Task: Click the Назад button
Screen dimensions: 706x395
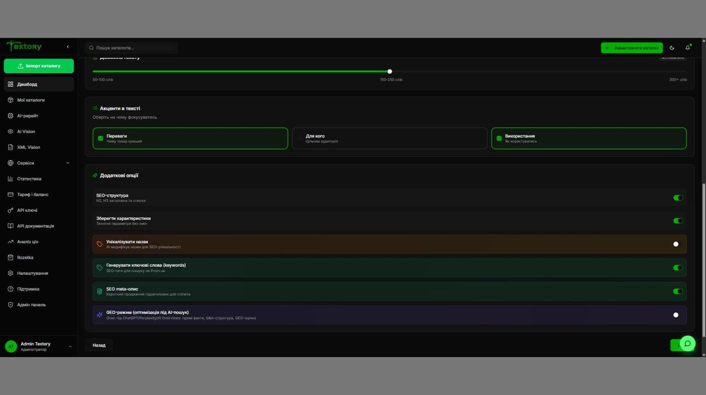Action: click(x=99, y=345)
